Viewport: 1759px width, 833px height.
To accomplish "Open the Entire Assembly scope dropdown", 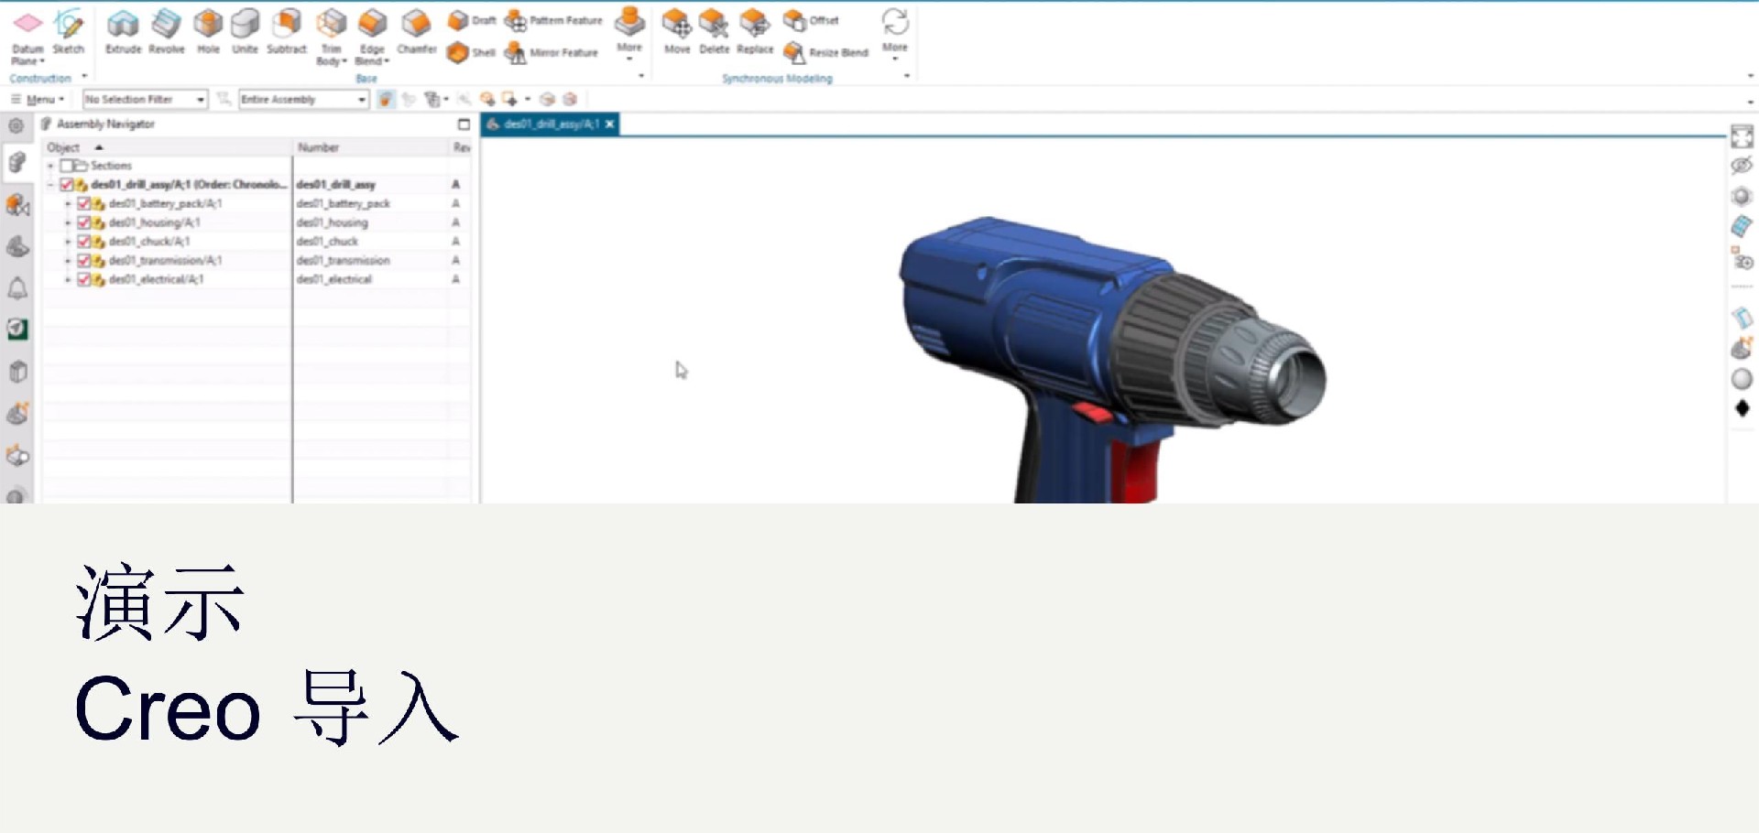I will 303,99.
